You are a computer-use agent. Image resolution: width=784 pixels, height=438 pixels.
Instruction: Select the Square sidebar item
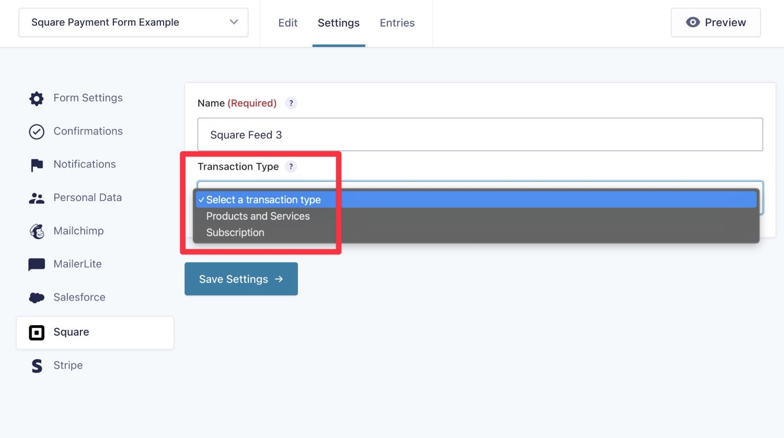(95, 333)
